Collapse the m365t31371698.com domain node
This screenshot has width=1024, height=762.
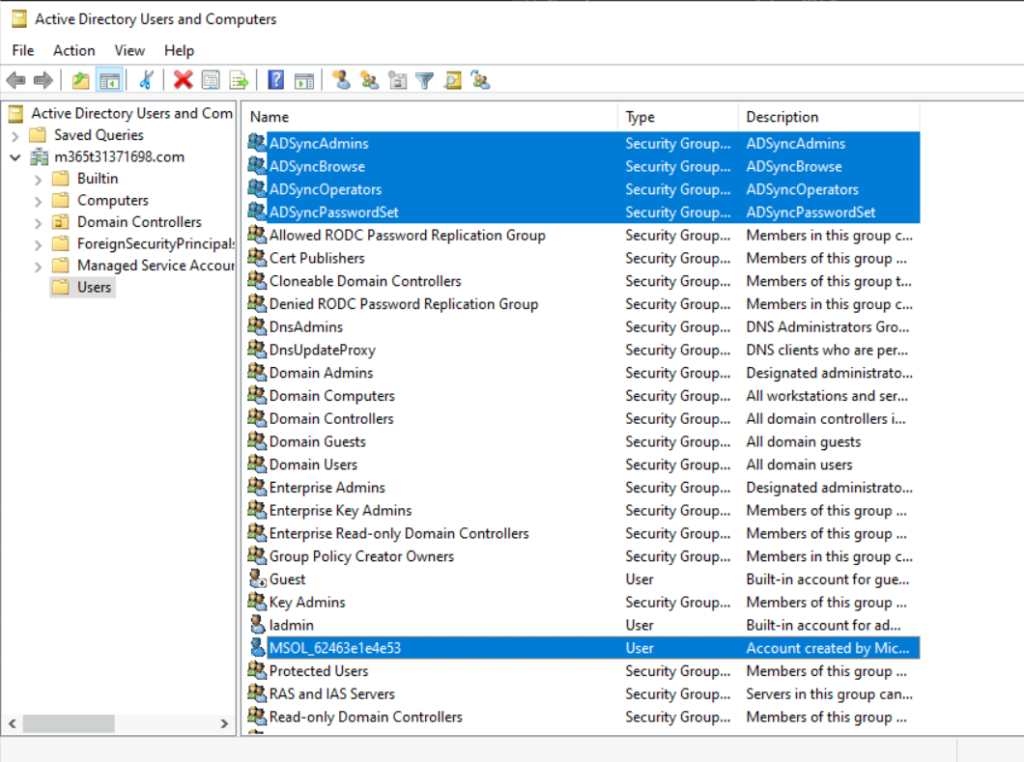click(x=15, y=157)
